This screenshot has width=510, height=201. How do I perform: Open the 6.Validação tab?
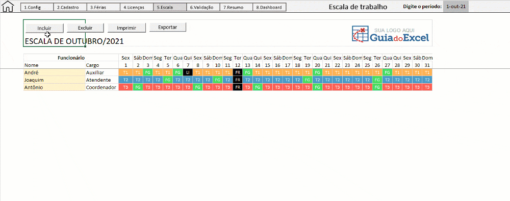[x=203, y=7]
